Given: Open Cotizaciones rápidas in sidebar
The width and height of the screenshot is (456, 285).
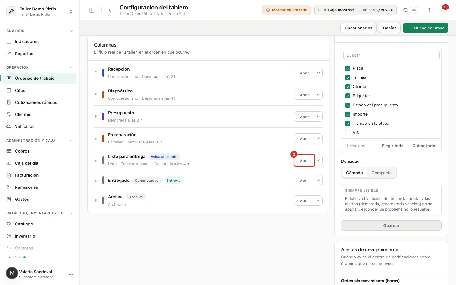Looking at the screenshot, I should tap(40, 102).
